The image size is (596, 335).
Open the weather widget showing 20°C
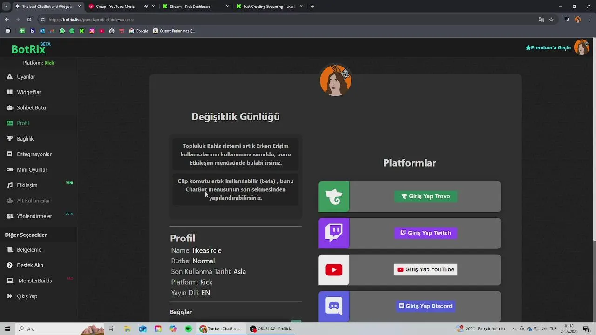tap(481, 329)
